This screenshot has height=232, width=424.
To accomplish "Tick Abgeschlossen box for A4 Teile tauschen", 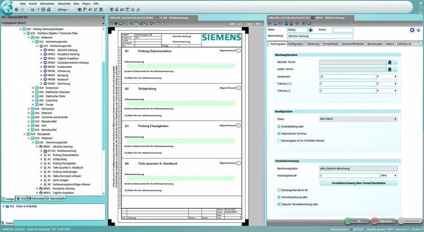I will click(x=238, y=163).
